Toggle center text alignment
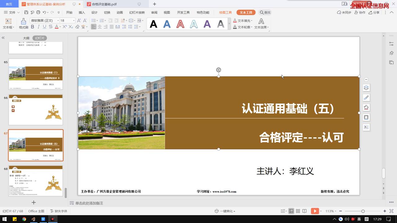 pos(100,27)
